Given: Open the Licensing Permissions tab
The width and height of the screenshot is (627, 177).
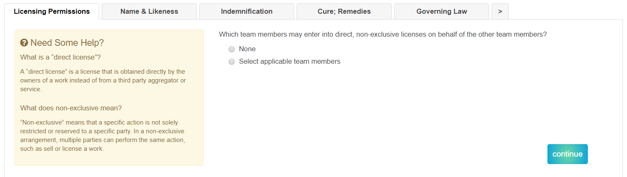Looking at the screenshot, I should pyautogui.click(x=52, y=11).
